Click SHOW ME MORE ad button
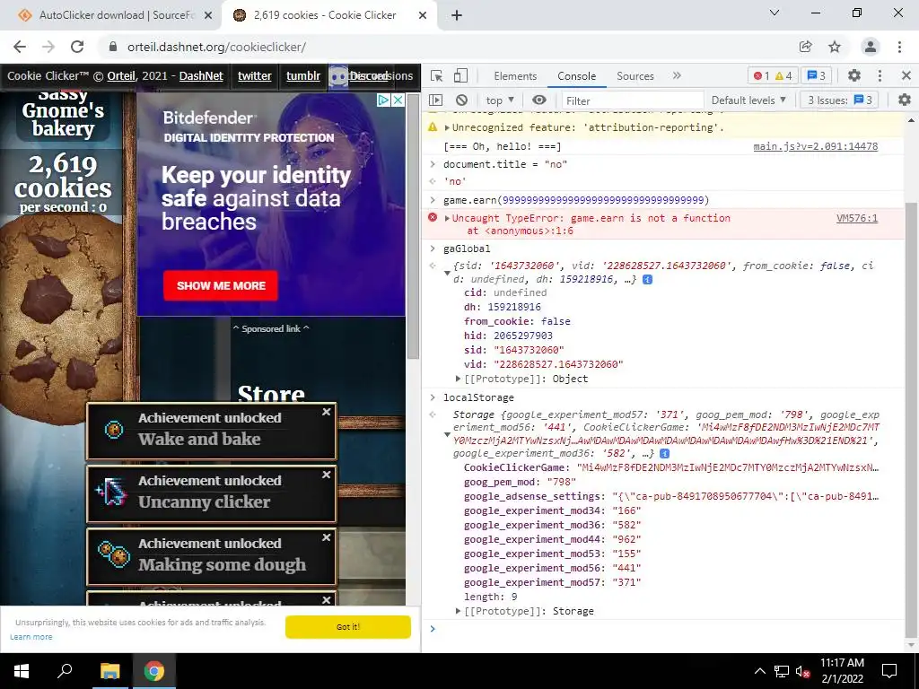The height and width of the screenshot is (689, 919). tap(221, 286)
